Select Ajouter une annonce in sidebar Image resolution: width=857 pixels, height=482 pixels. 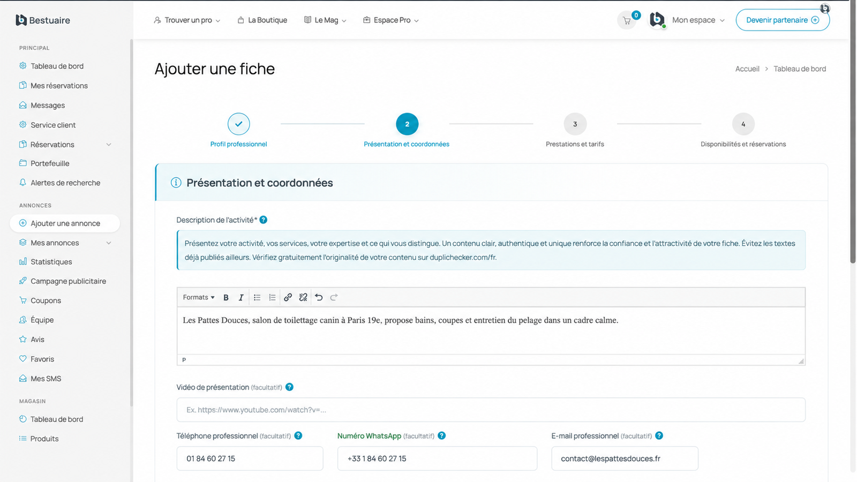point(65,223)
